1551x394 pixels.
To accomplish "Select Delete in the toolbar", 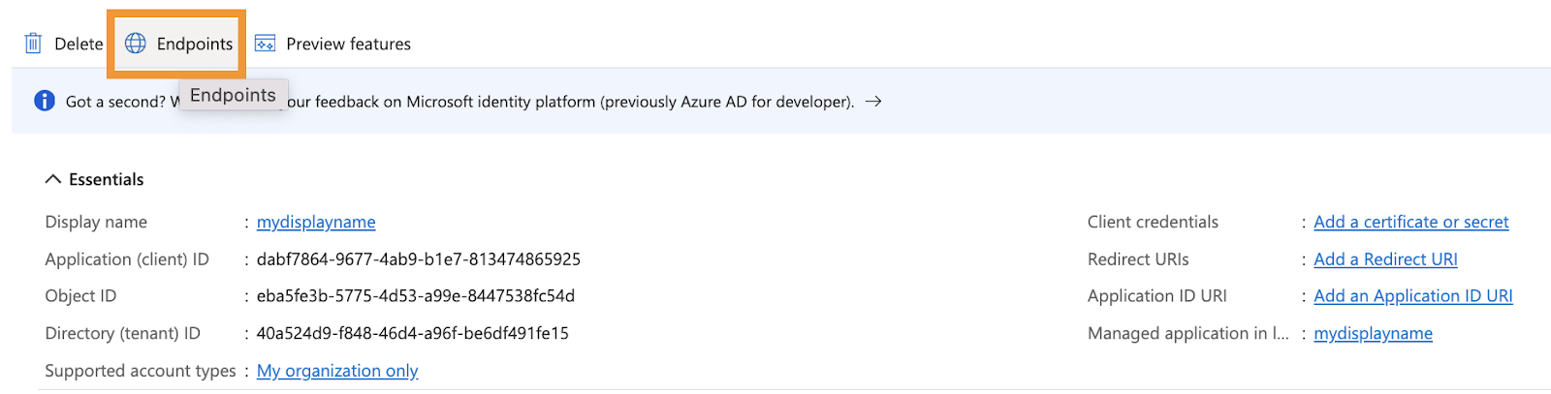I will pos(64,44).
